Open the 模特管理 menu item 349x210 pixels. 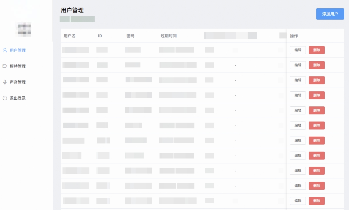(x=18, y=66)
